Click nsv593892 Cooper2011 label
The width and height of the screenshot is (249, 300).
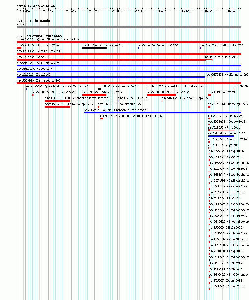click(x=227, y=287)
